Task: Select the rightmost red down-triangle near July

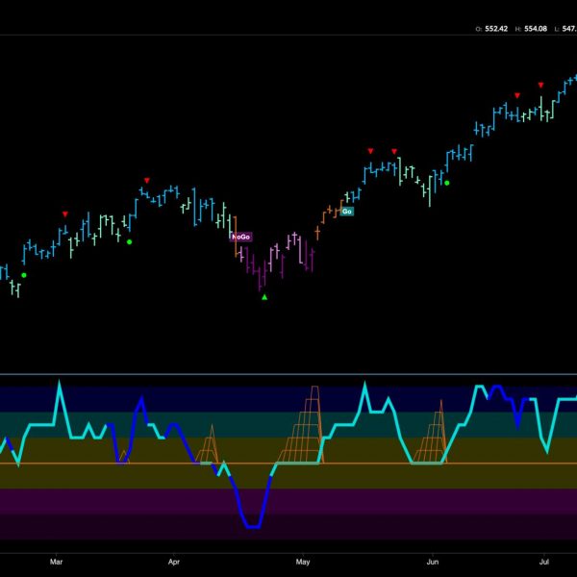Action: [540, 85]
